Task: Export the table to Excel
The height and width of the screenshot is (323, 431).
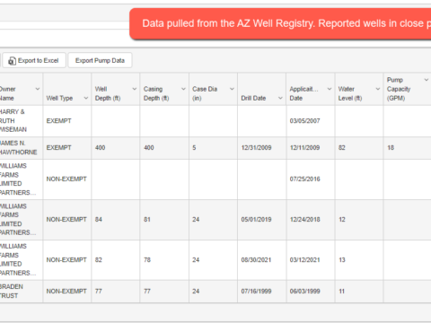Action: pyautogui.click(x=34, y=60)
